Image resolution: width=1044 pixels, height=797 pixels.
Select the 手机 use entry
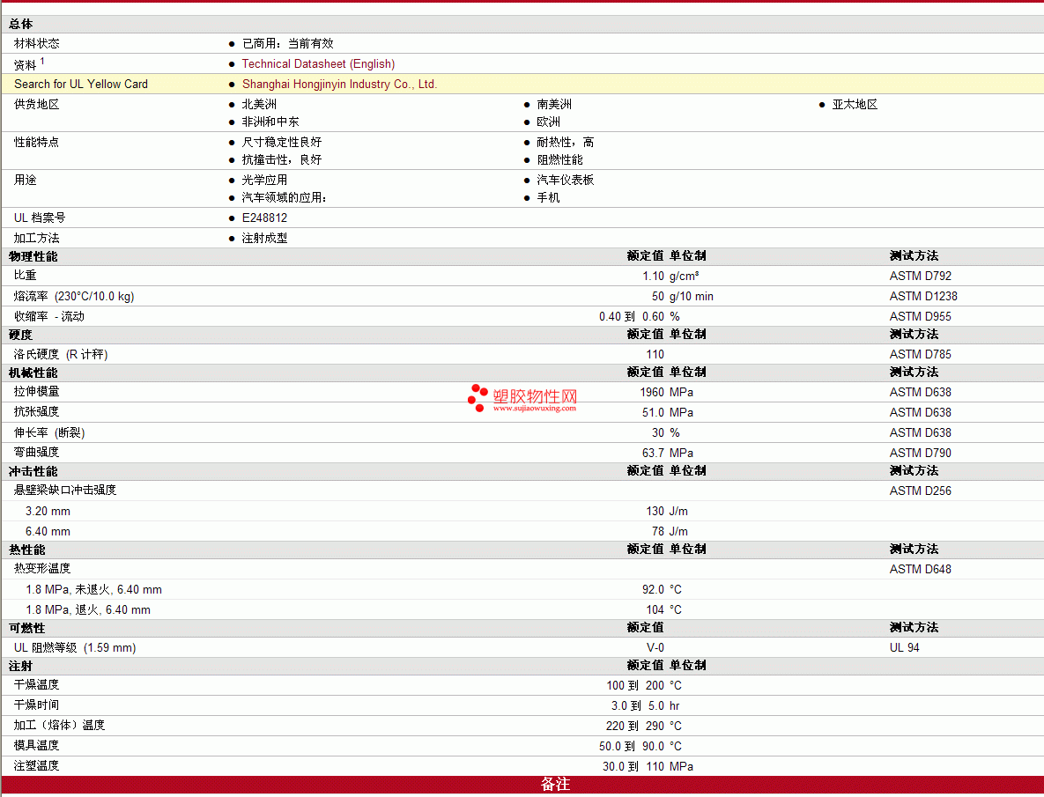549,197
